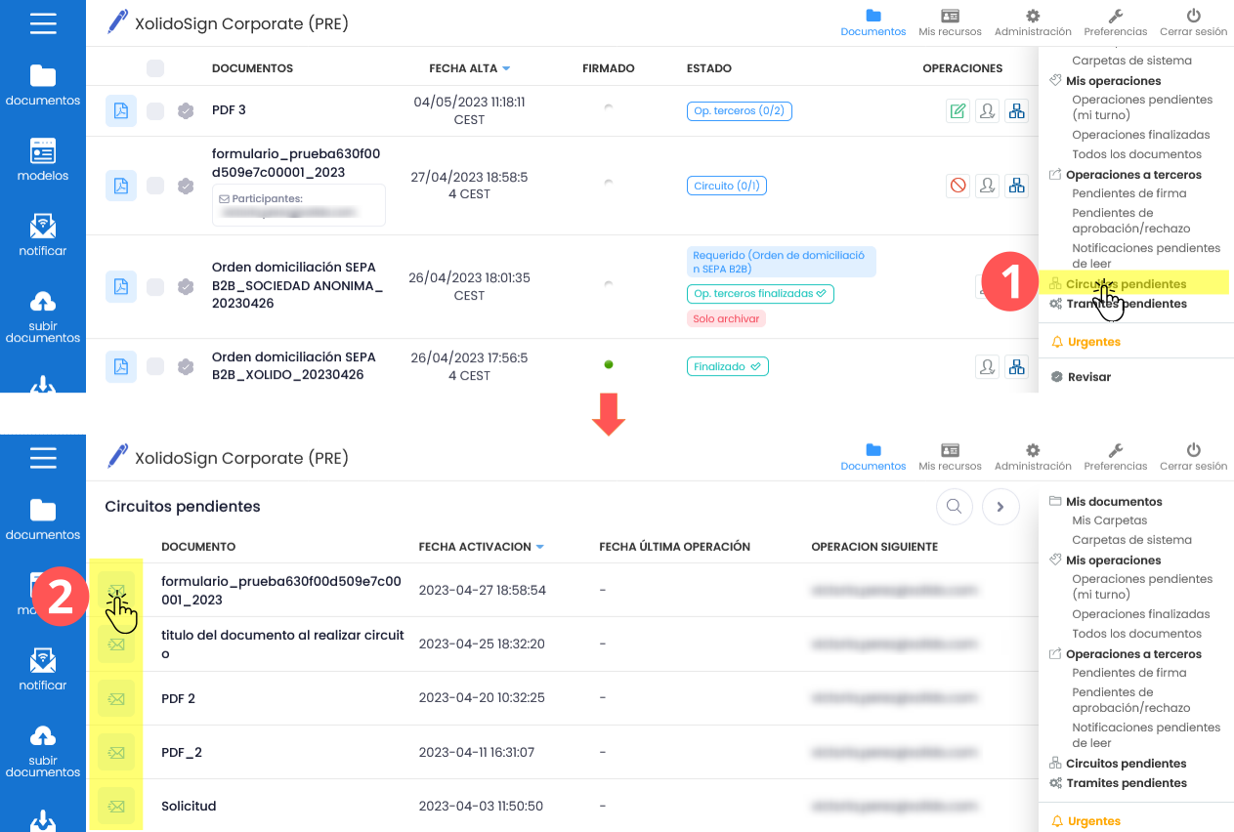
Task: Select the 'Solicitud' document name
Action: coord(189,806)
